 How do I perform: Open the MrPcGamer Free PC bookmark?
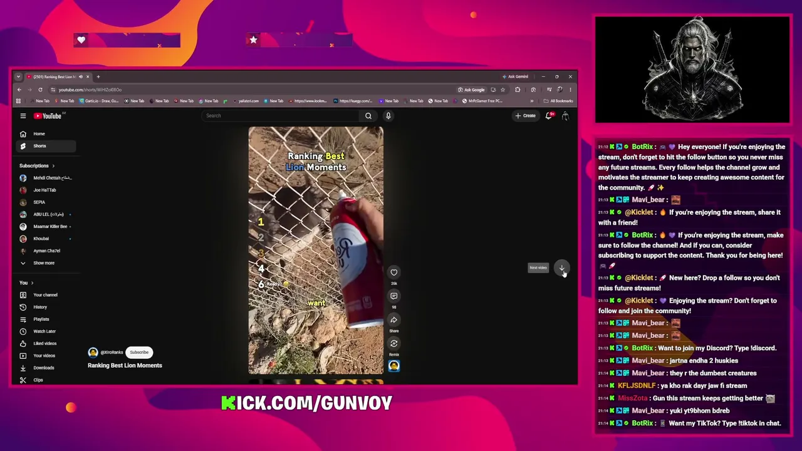(482, 101)
